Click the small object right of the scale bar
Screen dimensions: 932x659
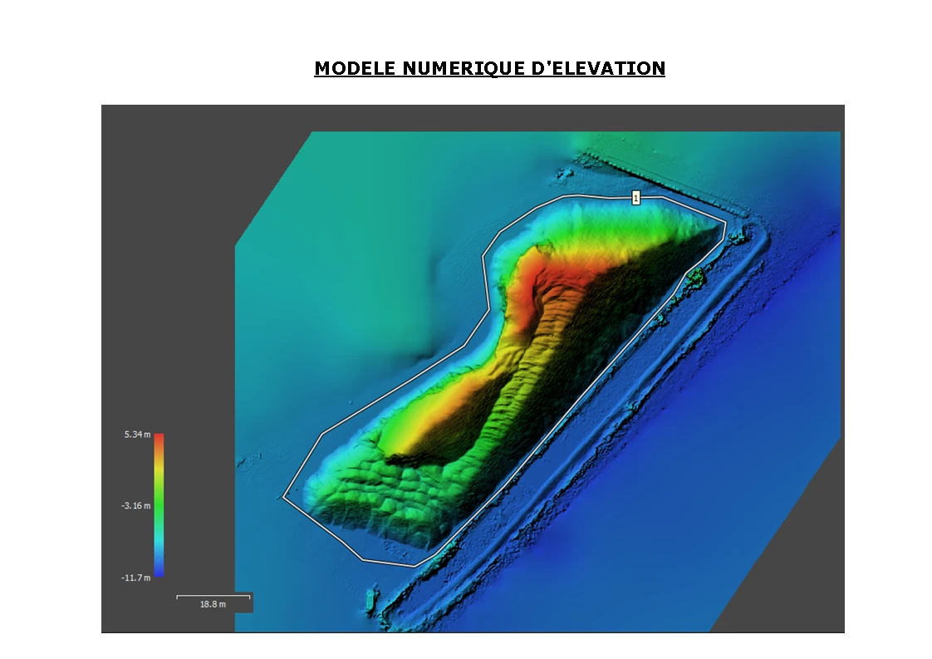pyautogui.click(x=370, y=598)
